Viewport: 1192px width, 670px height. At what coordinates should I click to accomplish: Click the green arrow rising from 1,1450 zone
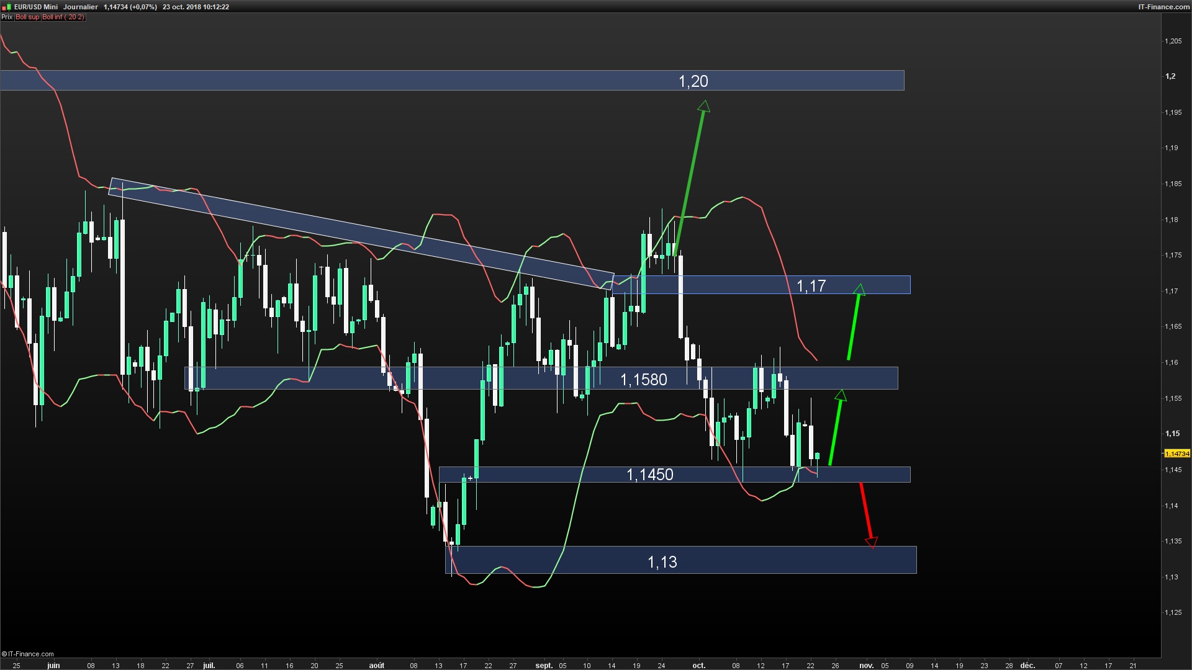pyautogui.click(x=836, y=428)
